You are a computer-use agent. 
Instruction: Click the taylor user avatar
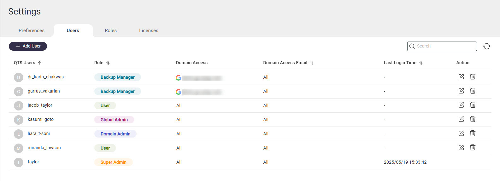tap(19, 162)
